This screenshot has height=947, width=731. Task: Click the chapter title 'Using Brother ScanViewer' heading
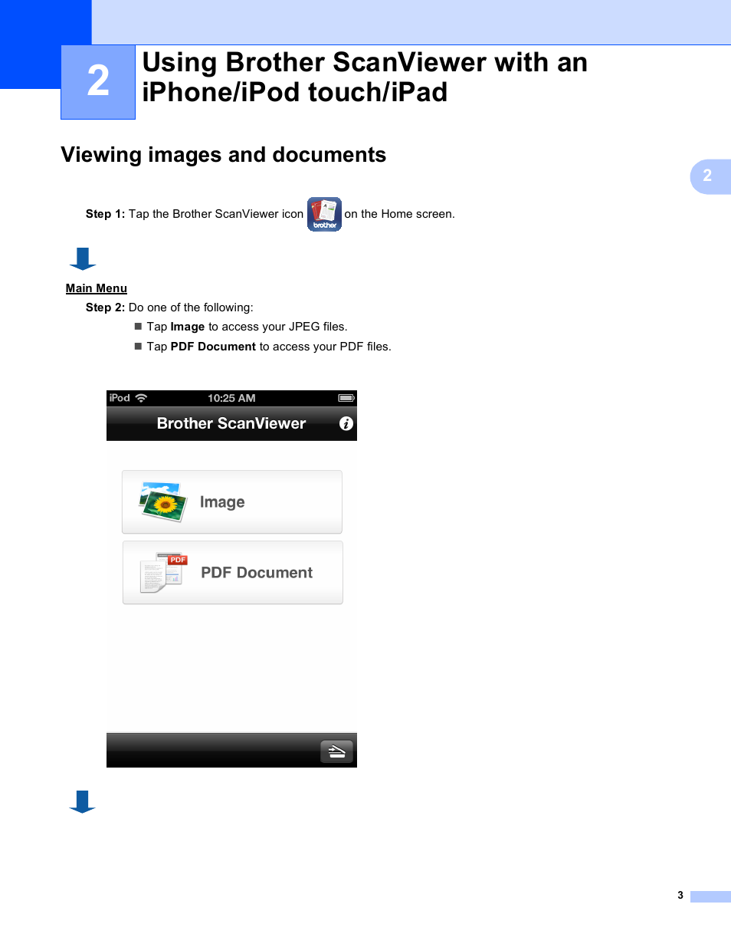[365, 77]
